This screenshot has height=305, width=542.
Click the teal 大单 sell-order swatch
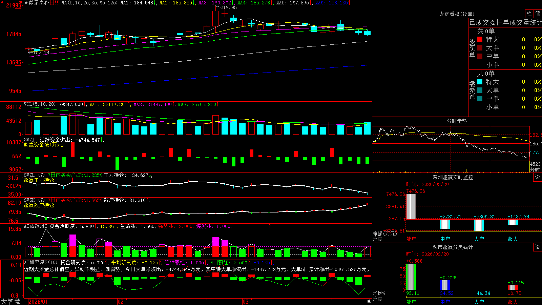[x=480, y=90]
